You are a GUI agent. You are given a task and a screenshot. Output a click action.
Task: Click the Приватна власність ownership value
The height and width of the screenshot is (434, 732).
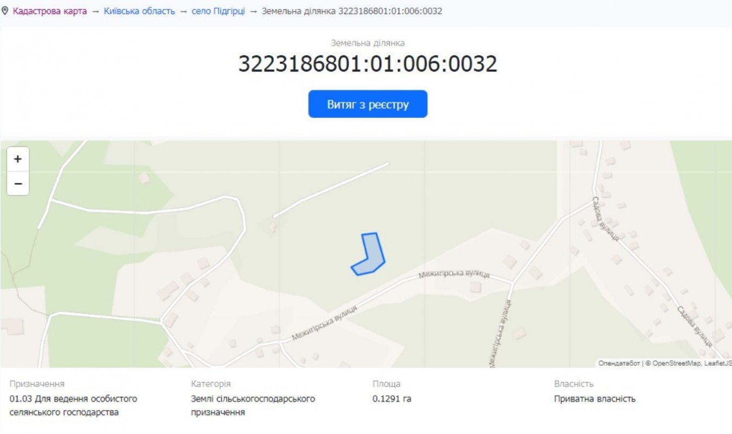[594, 399]
